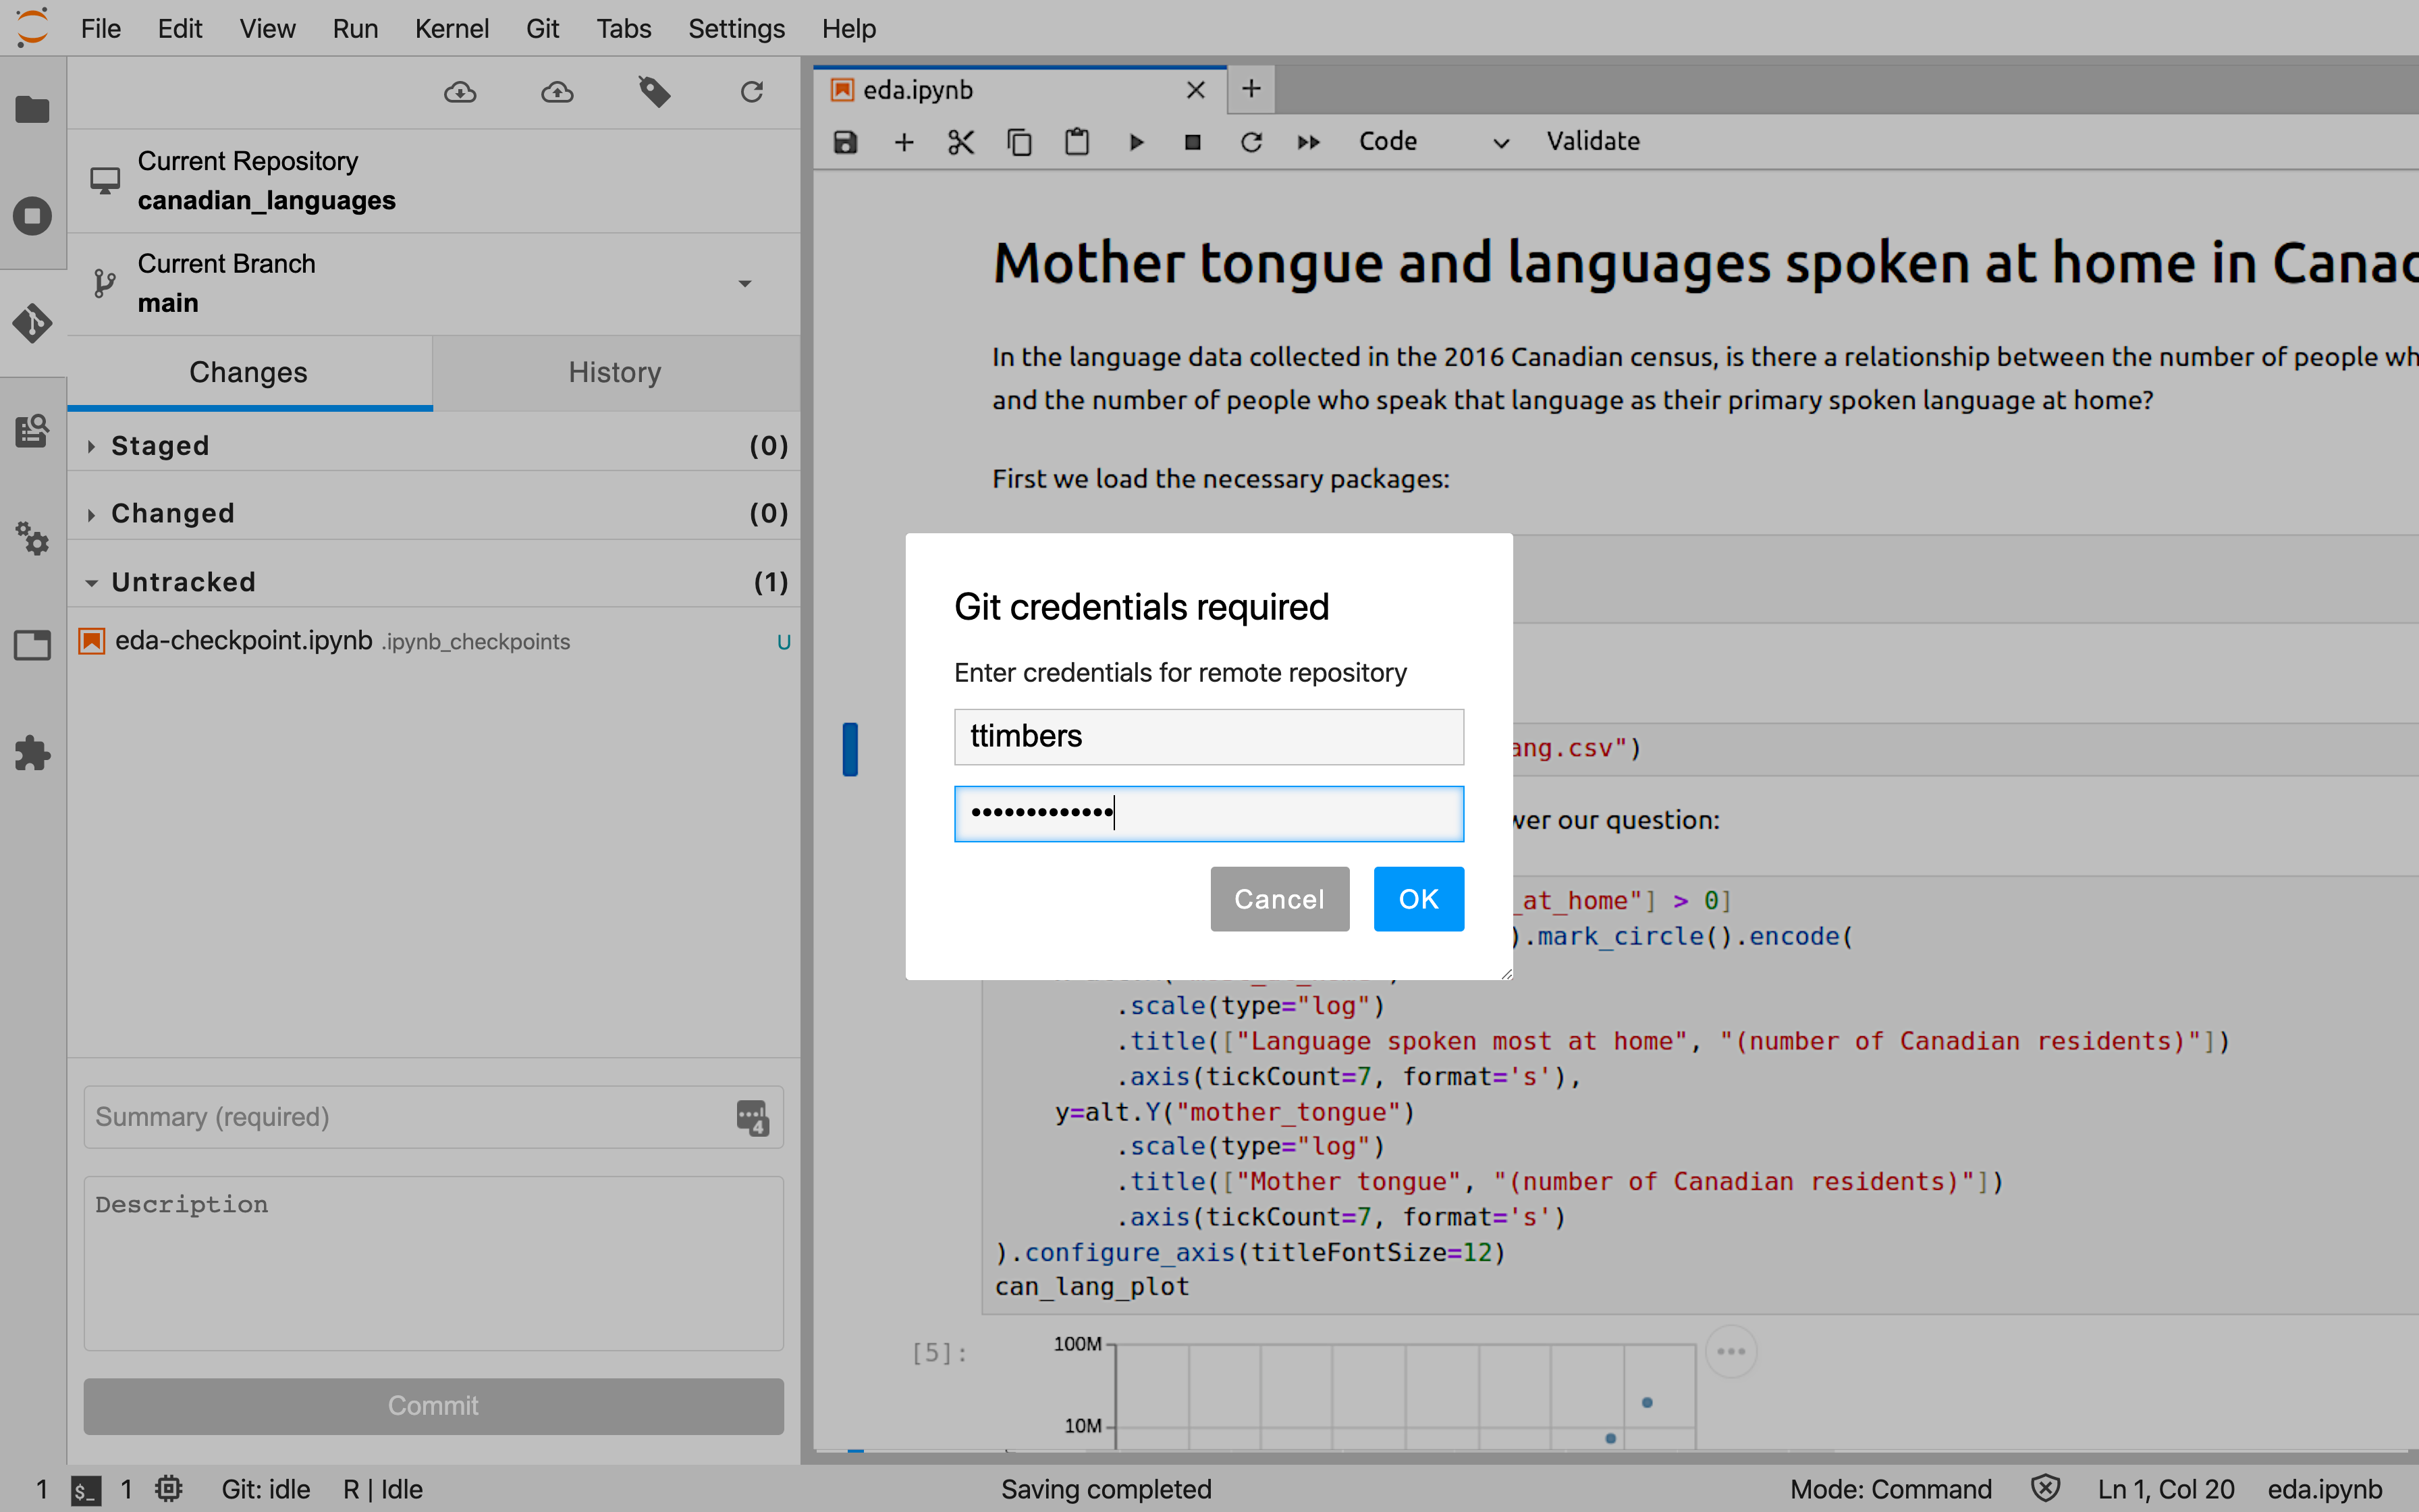Click the Git push cloud-upload icon
The width and height of the screenshot is (2419, 1512).
click(557, 92)
